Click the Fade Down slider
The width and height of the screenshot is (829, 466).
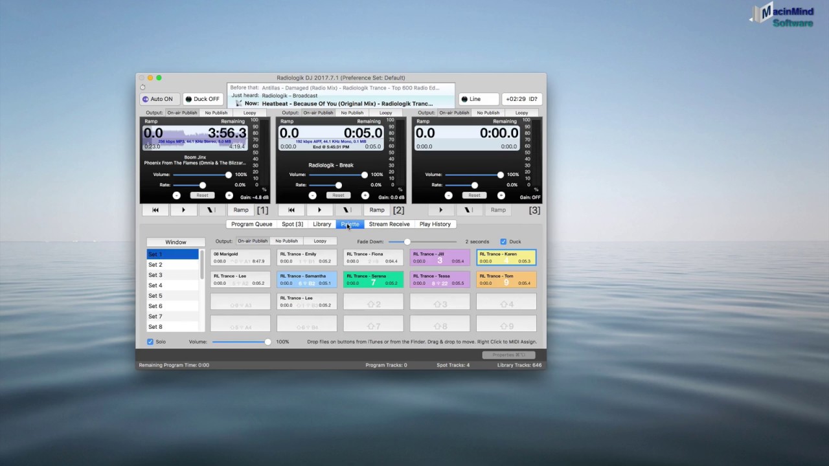(424, 241)
